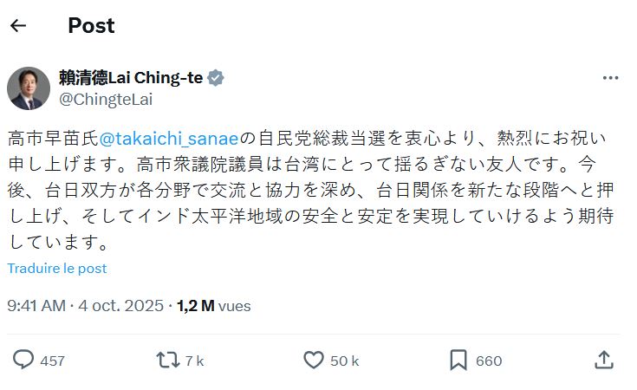Open the three-dot more options menu
637x390 pixels.
(610, 78)
